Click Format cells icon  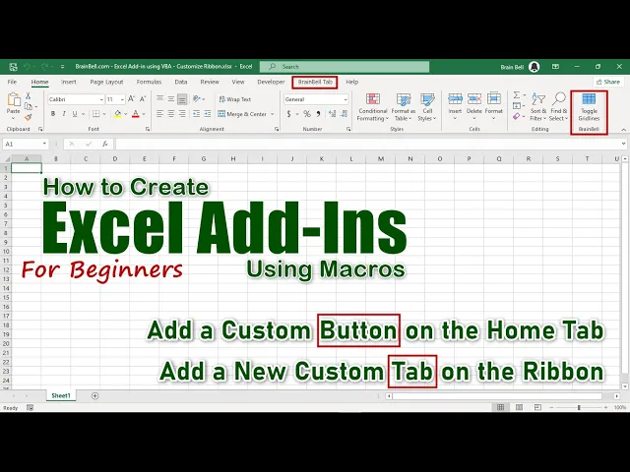[493, 98]
